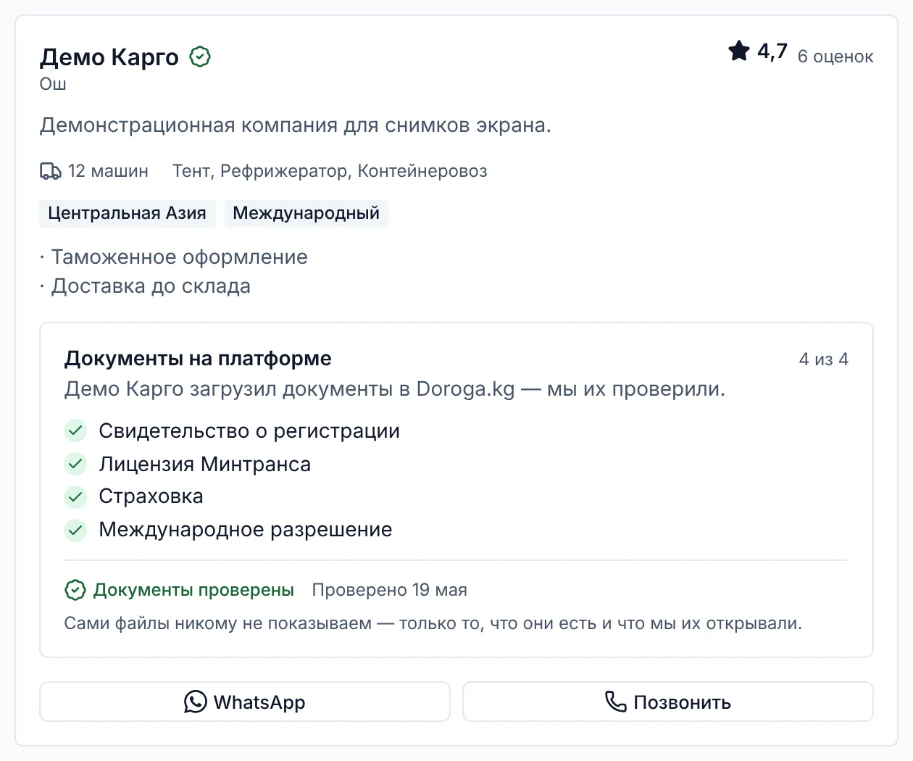Click the badge icon beside Документы проверены
Screen dimensions: 913x761
(x=75, y=590)
